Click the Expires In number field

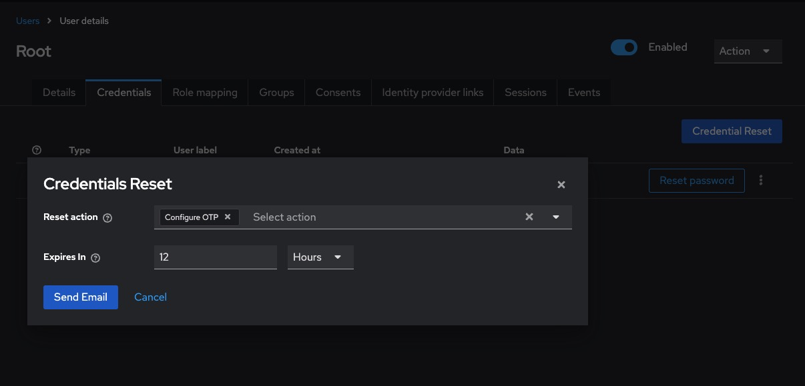[x=215, y=257]
